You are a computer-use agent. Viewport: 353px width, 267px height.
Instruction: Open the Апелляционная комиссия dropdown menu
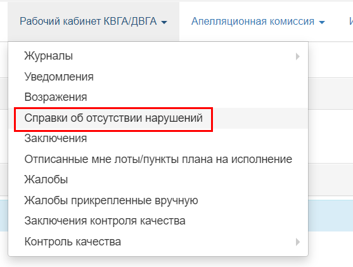[258, 22]
